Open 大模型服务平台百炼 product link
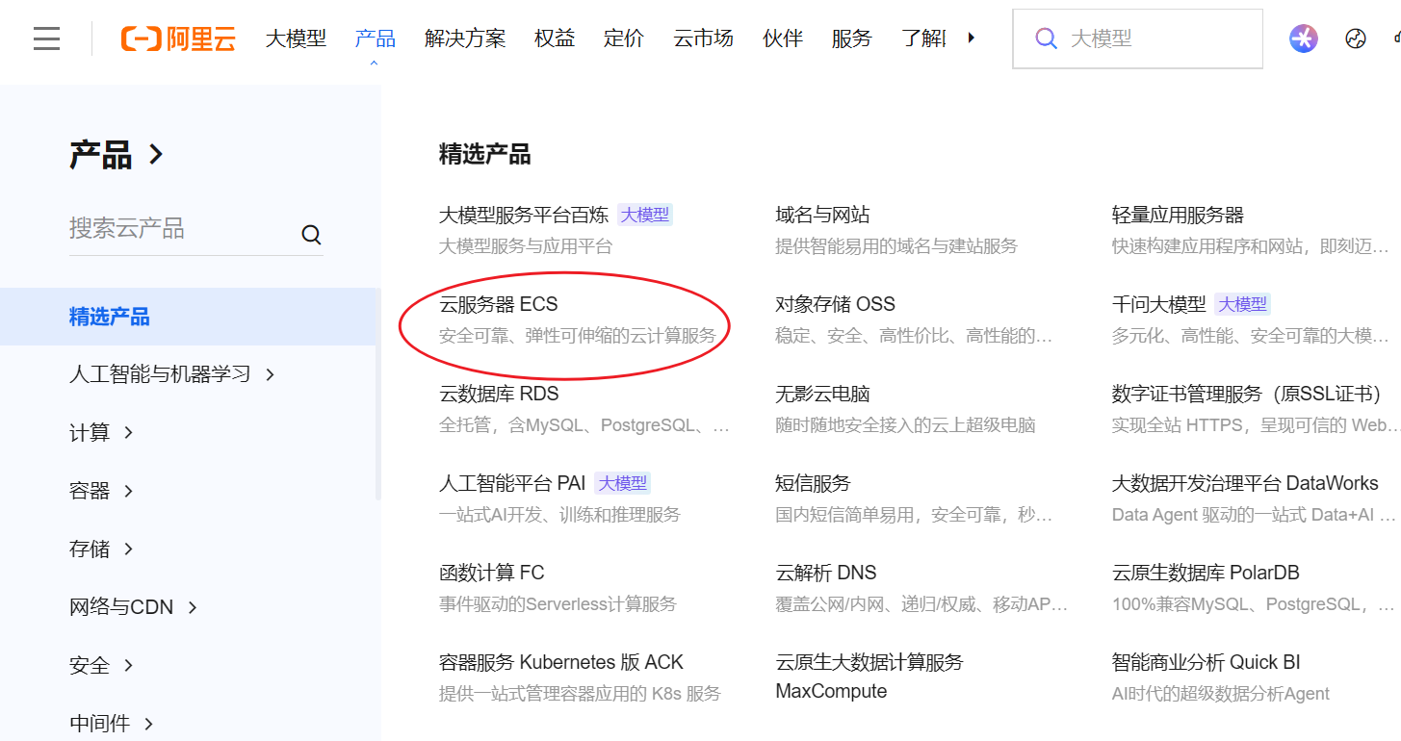 click(x=524, y=215)
